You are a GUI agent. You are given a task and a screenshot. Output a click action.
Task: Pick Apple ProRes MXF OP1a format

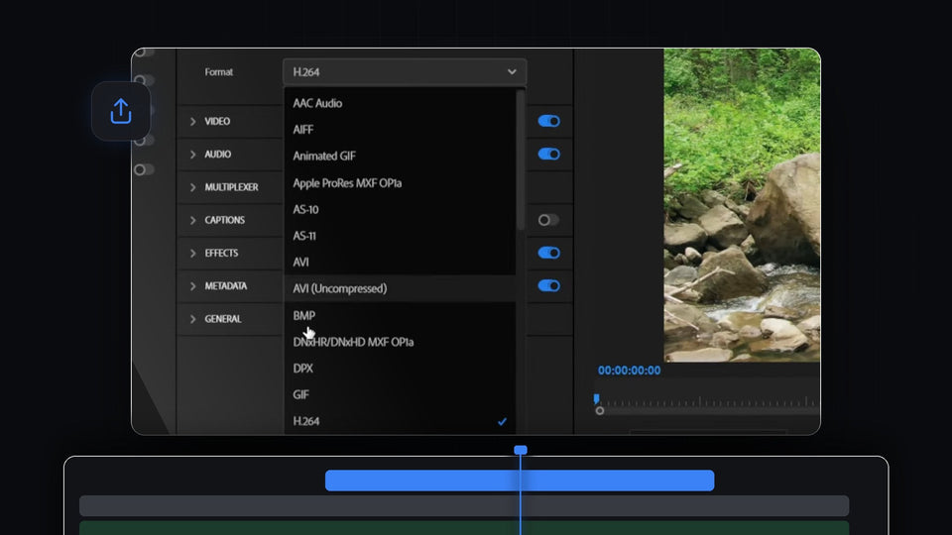pos(400,183)
